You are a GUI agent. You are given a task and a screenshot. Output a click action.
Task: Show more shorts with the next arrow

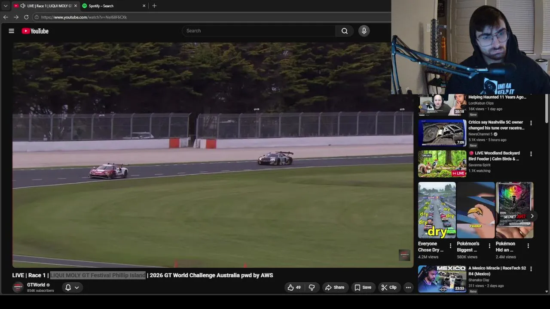[532, 216]
